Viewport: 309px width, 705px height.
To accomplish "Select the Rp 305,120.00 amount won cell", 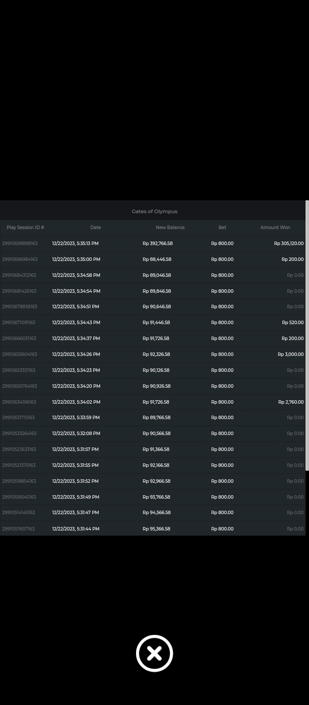I will pyautogui.click(x=288, y=243).
